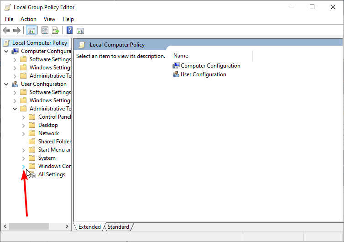
Task: Click the Network folder icon
Action: 32,133
